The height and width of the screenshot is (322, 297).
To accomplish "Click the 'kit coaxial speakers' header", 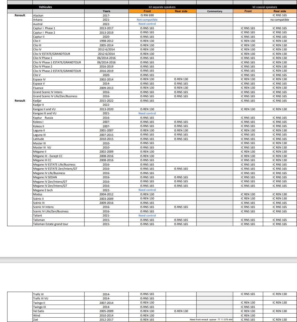I will (x=265, y=7).
